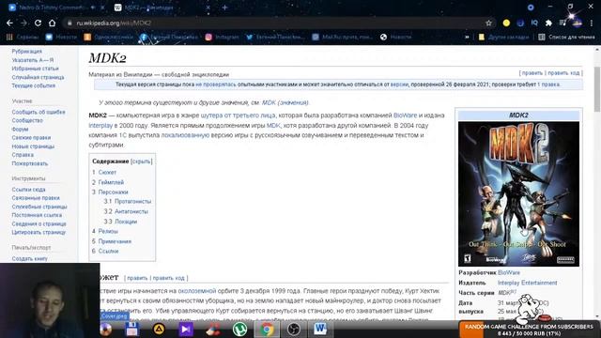Viewport: 601px width, 338px height.
Task: Open Свежие правки in the sidebar
Action: tap(31, 138)
